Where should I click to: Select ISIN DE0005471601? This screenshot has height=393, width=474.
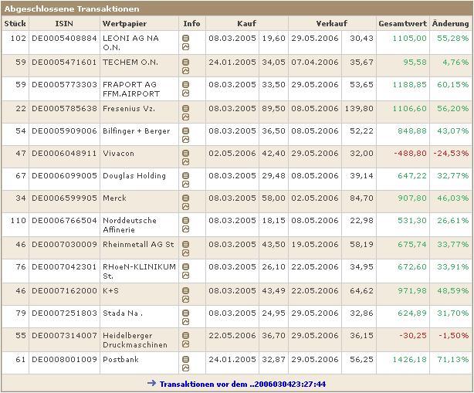coord(64,63)
